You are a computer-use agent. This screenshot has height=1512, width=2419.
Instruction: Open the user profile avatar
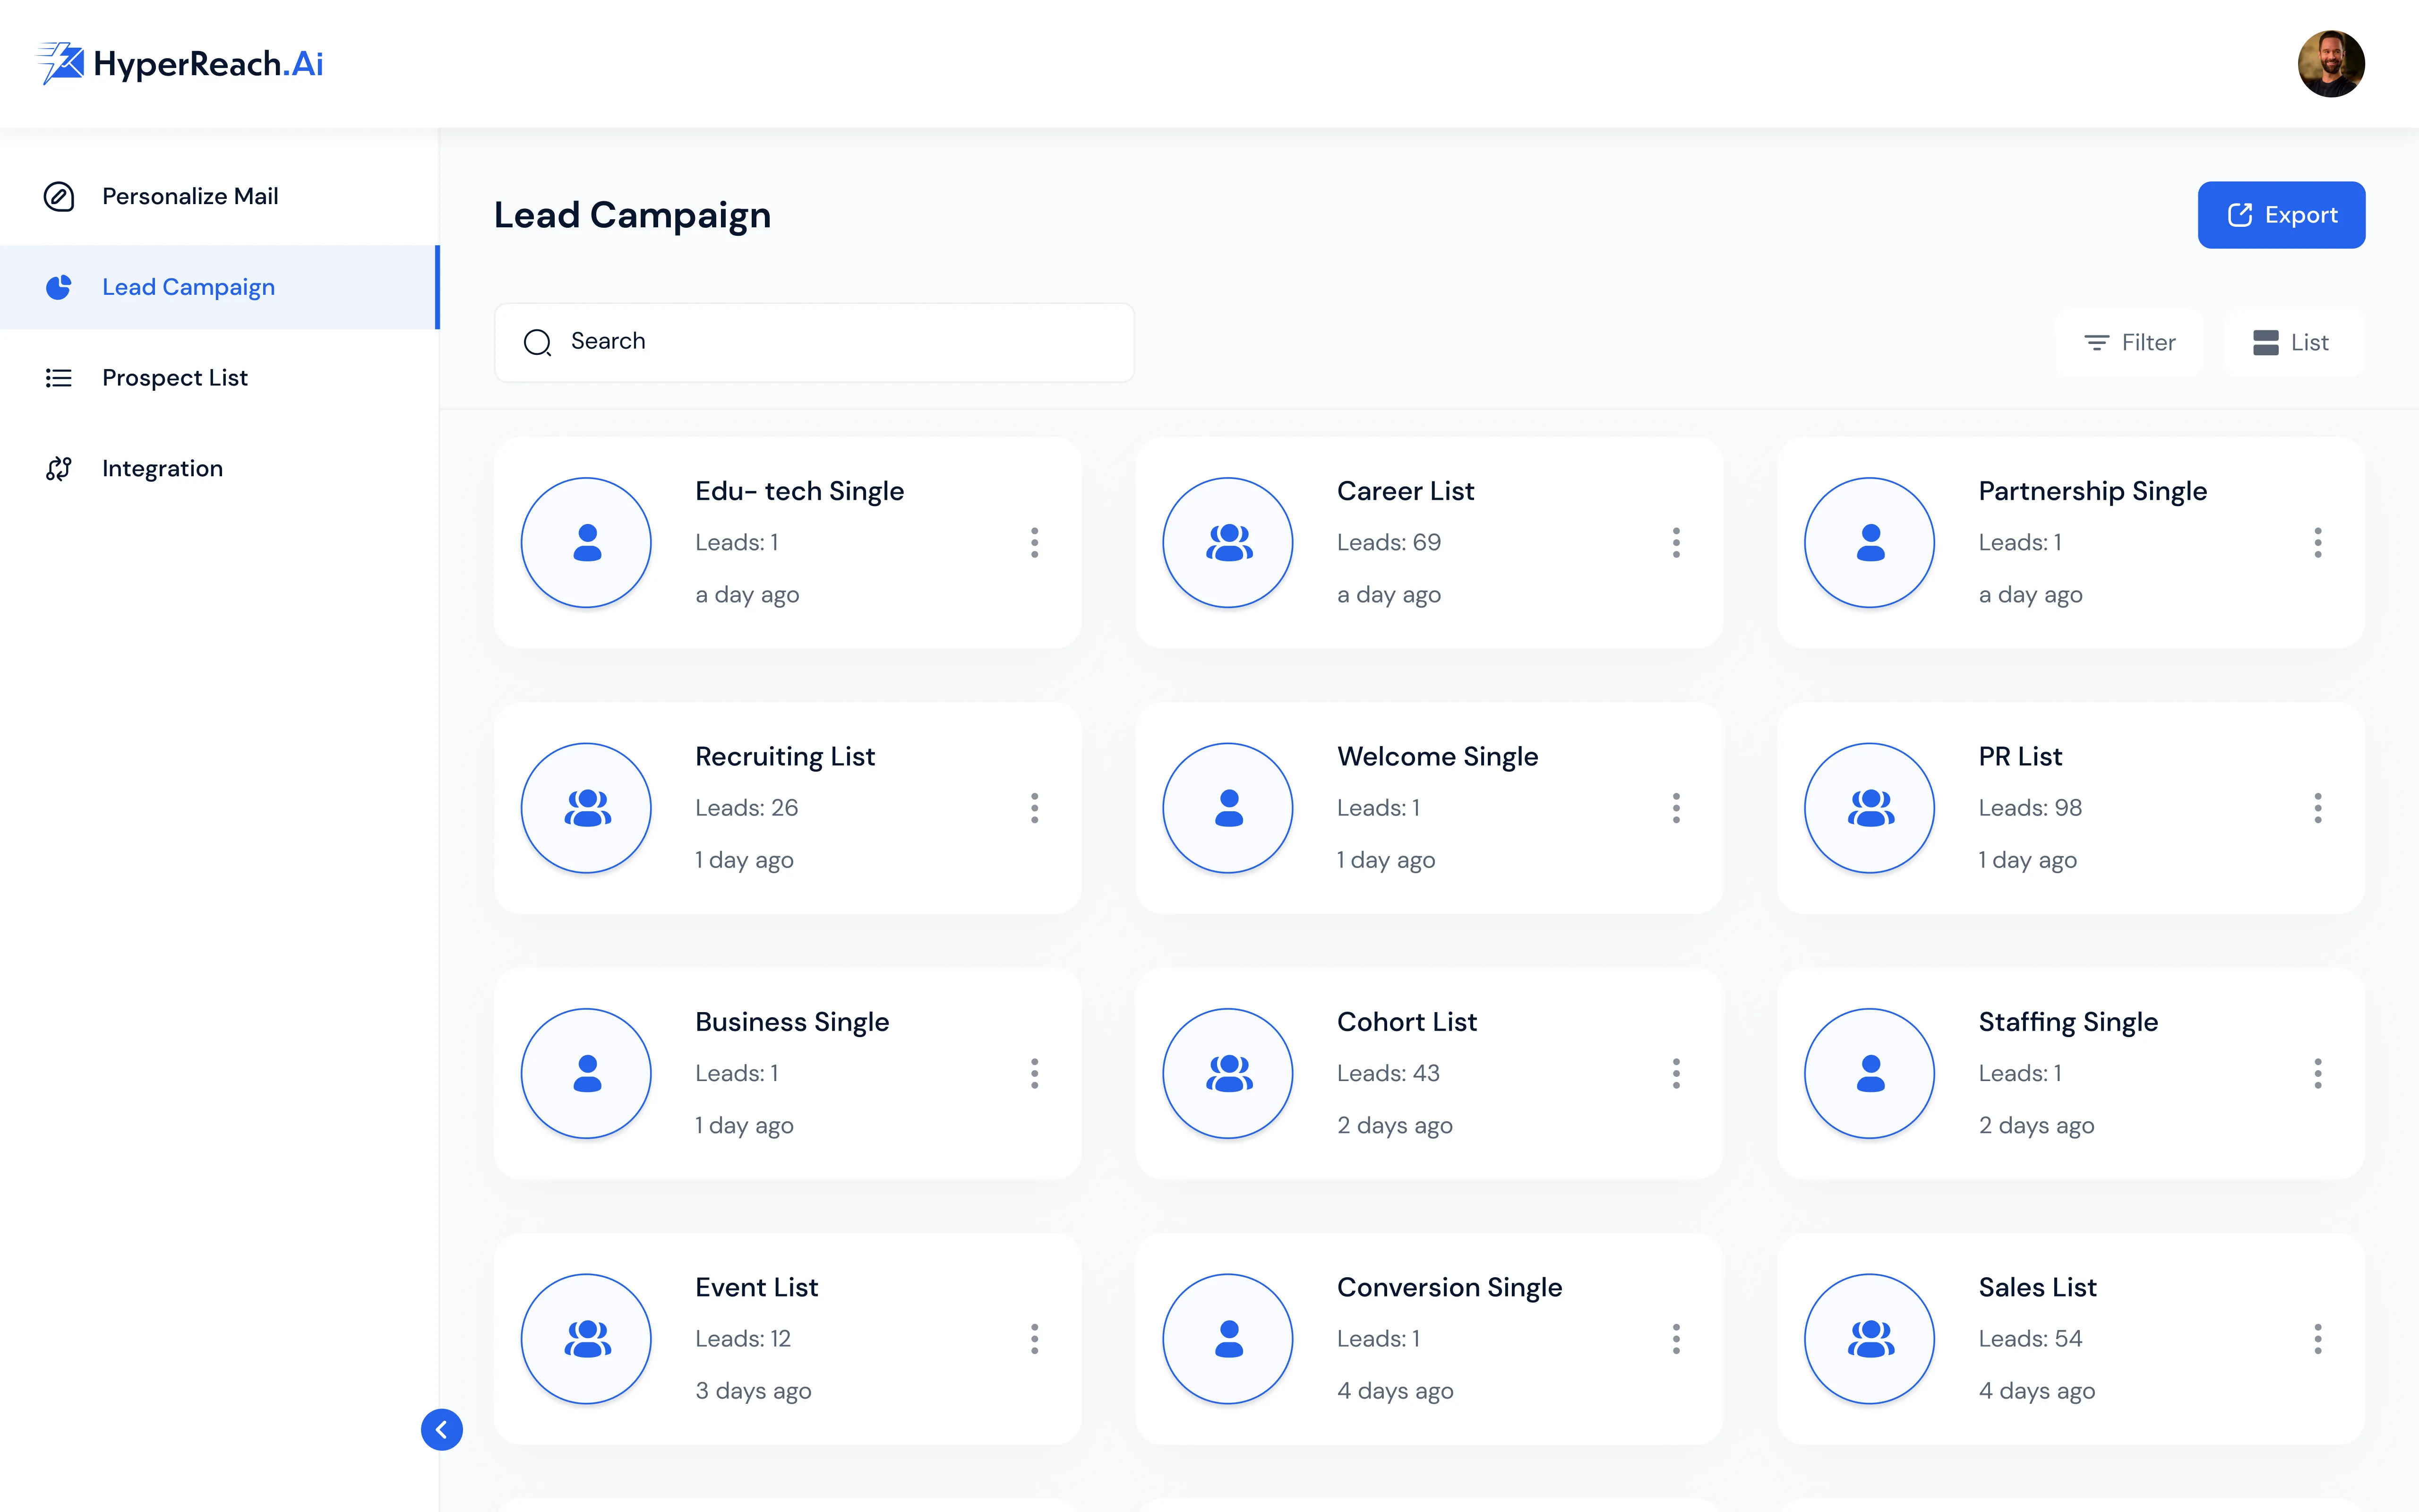(2330, 64)
